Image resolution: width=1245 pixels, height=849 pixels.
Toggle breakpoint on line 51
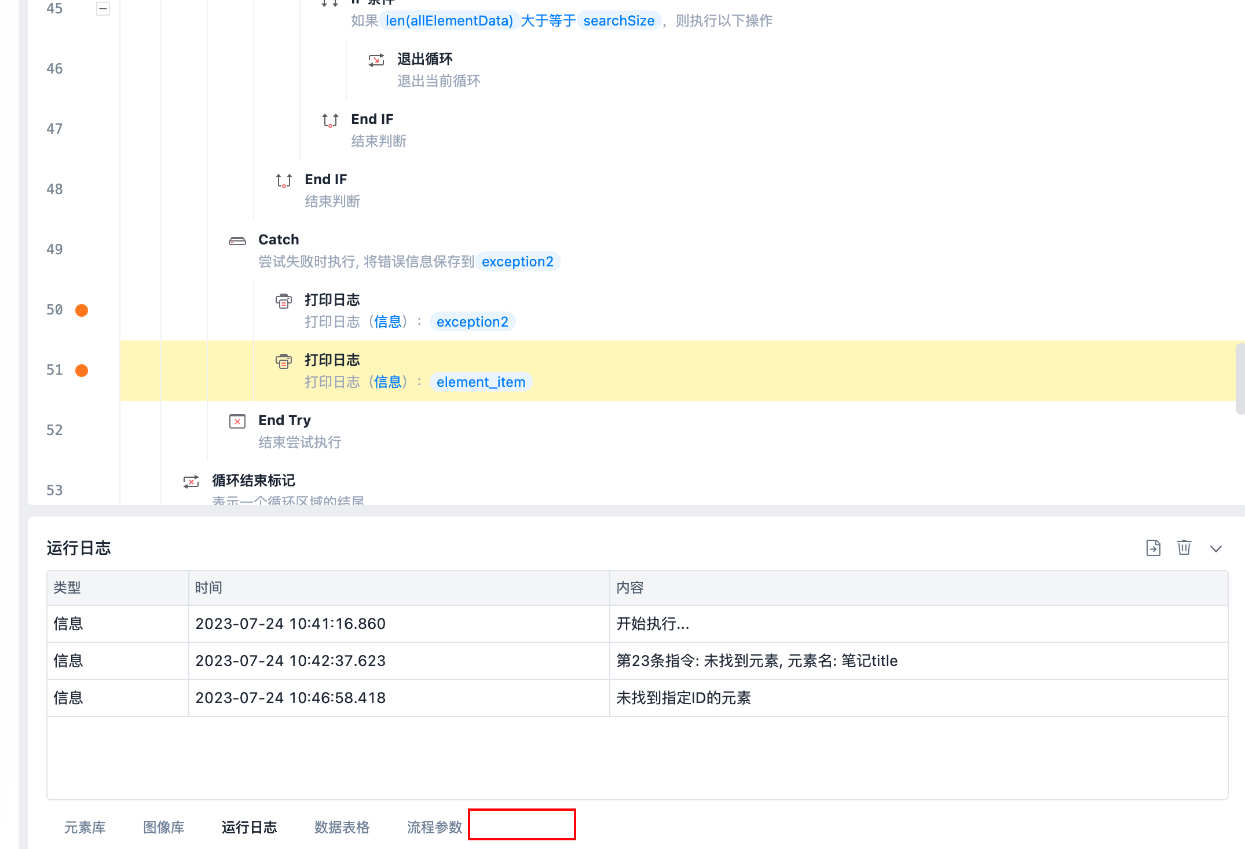click(82, 371)
